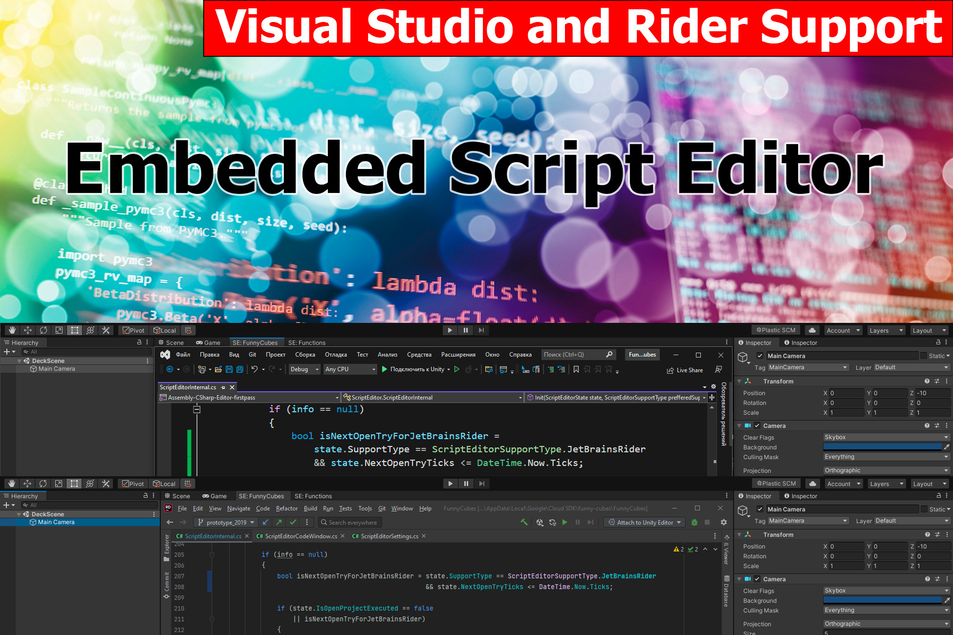The width and height of the screenshot is (953, 635).
Task: Click the build hammer icon in Rider
Action: pos(524,522)
